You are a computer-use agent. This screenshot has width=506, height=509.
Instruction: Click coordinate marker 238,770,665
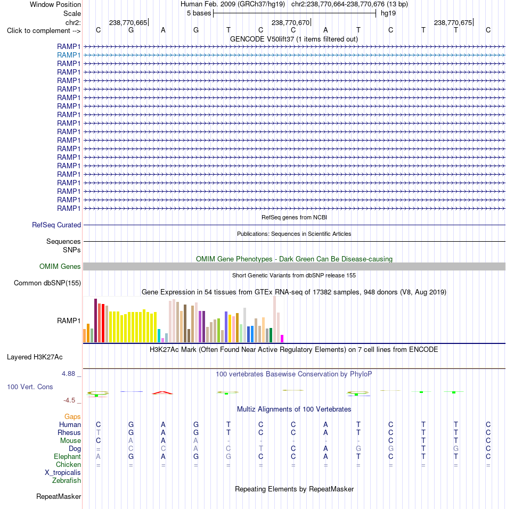pos(128,23)
